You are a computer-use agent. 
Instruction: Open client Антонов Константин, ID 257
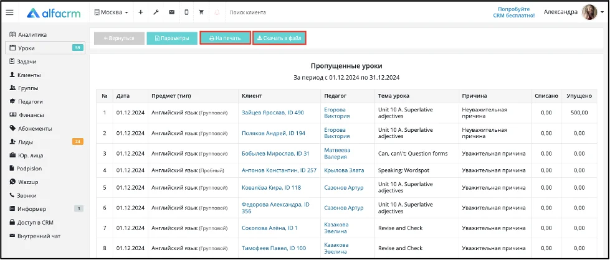point(279,170)
